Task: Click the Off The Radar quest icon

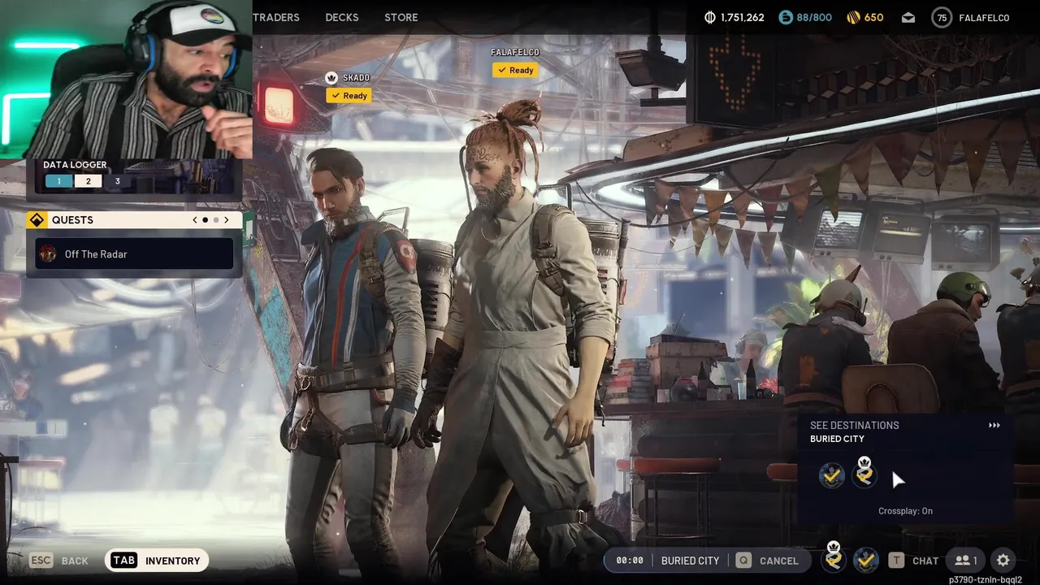Action: tap(49, 253)
